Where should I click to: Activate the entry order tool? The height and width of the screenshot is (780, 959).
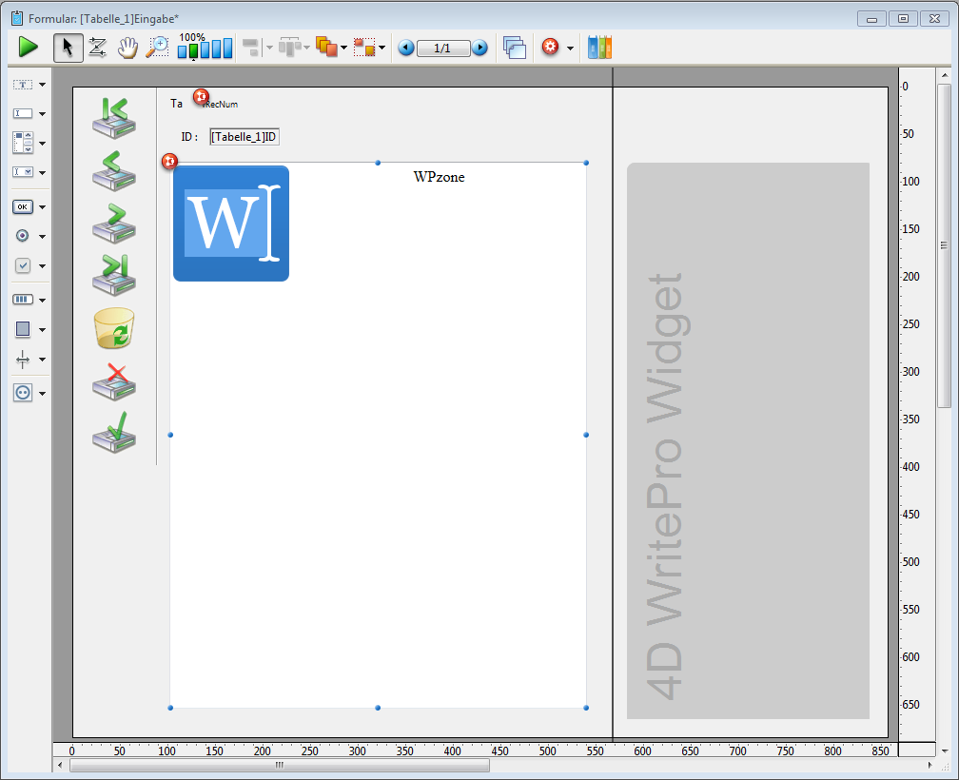pos(97,48)
